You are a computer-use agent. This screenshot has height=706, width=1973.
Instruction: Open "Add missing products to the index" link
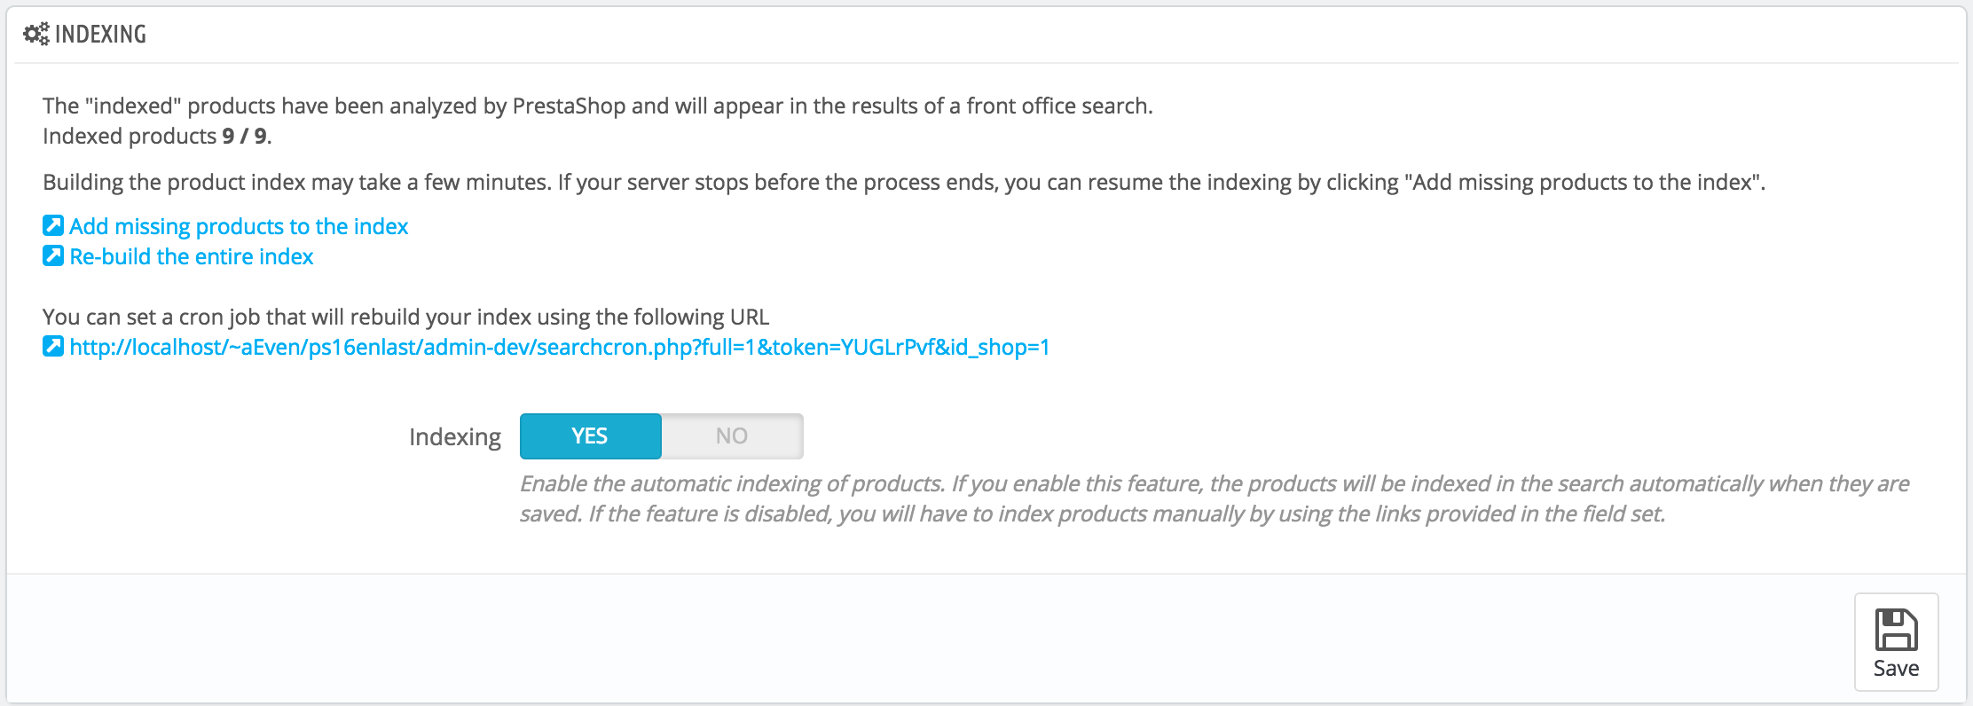click(x=239, y=226)
